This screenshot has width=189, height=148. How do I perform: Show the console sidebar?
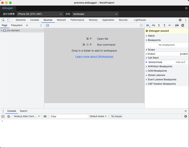coord(3,116)
